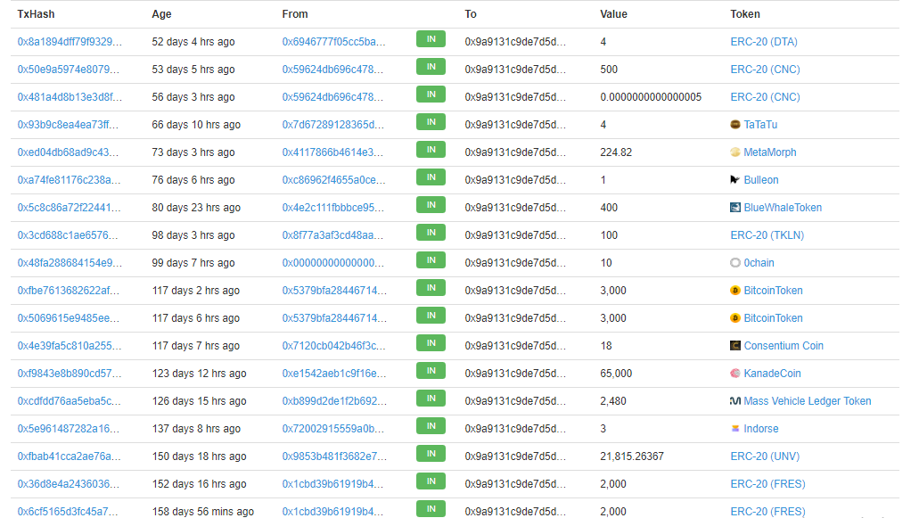Screen dimensions: 911x518
Task: Click the 0chain token icon
Action: [x=735, y=263]
